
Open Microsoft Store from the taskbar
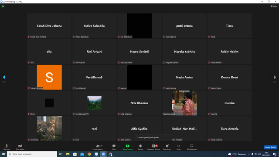coord(75,154)
